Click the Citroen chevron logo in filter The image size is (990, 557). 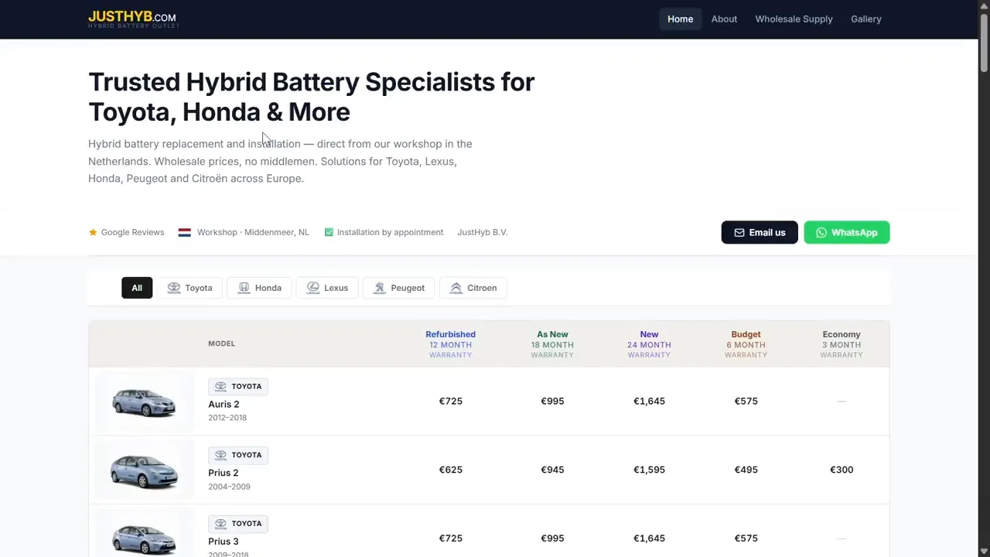point(456,288)
